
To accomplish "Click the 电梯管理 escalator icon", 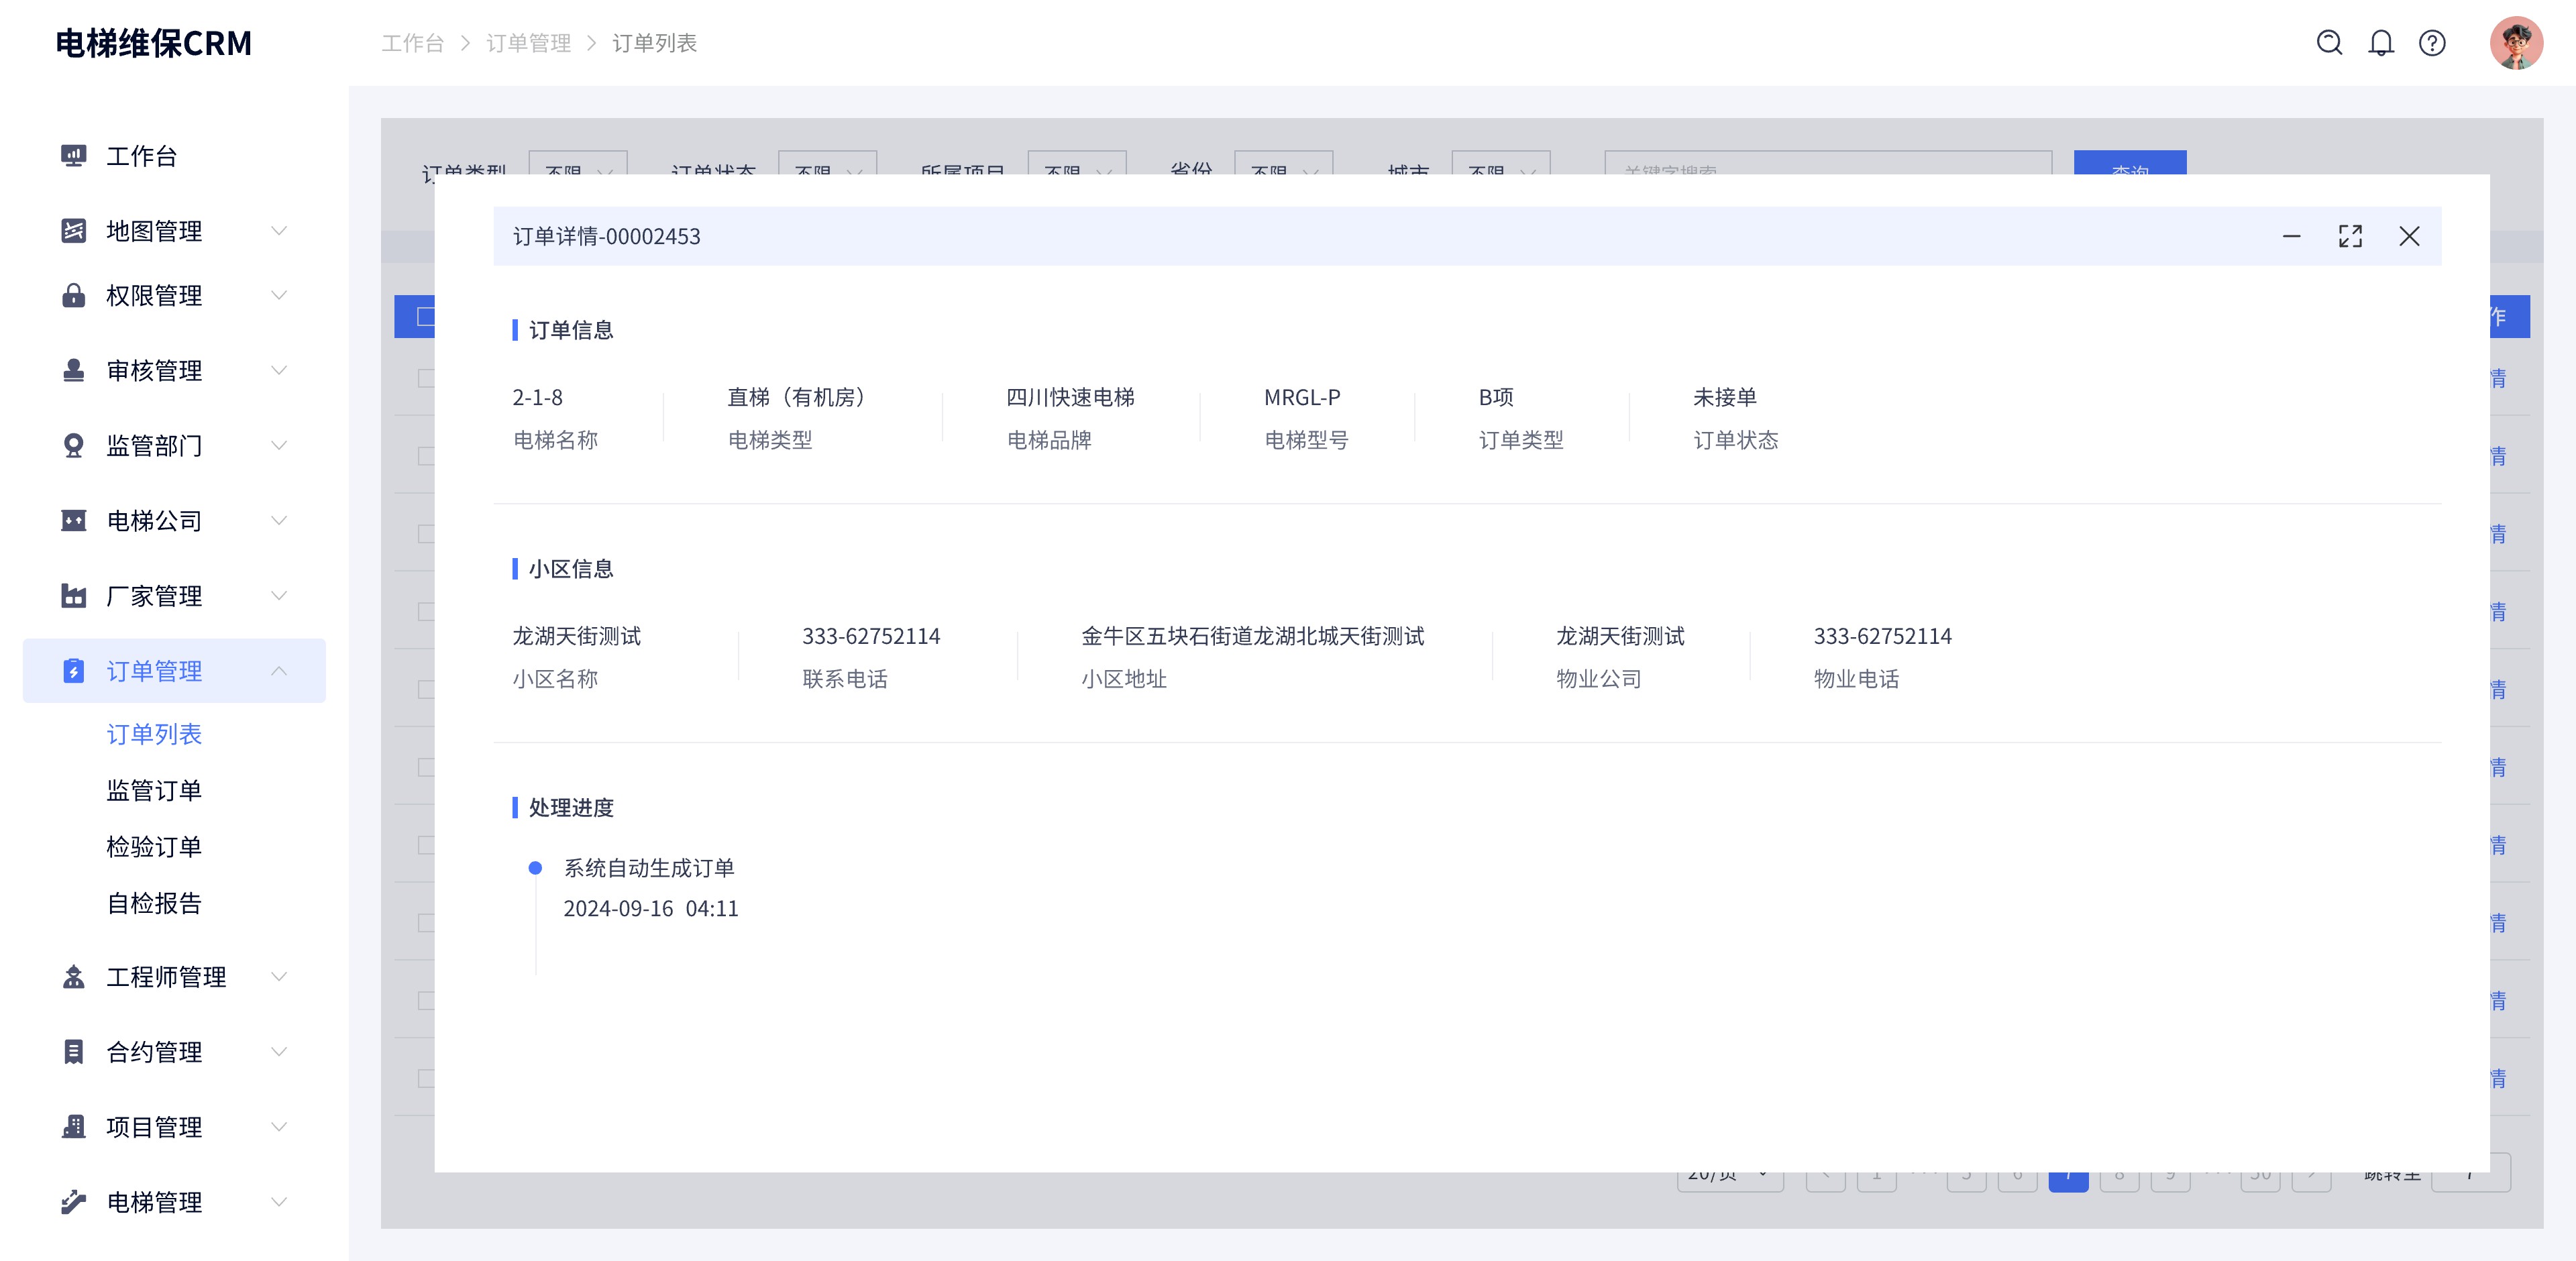I will coord(73,1202).
